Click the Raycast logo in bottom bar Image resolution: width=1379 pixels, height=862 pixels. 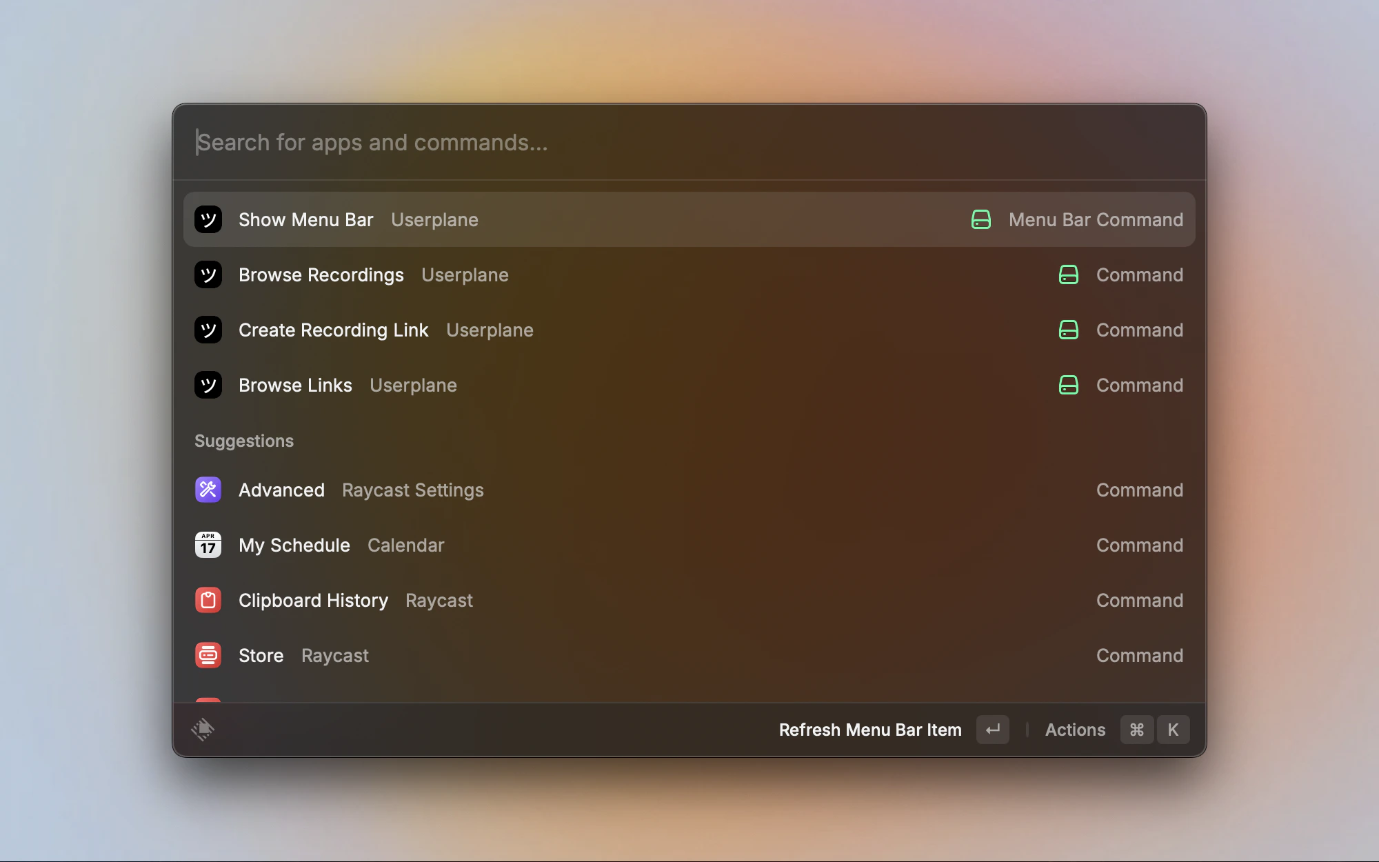[203, 729]
